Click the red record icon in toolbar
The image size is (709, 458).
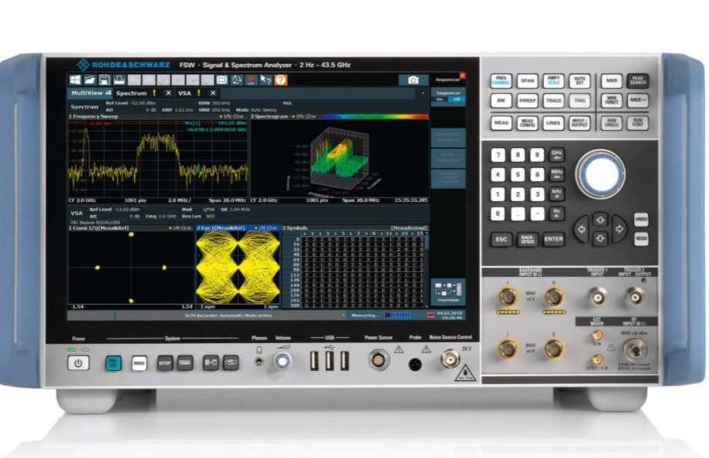tap(252, 80)
